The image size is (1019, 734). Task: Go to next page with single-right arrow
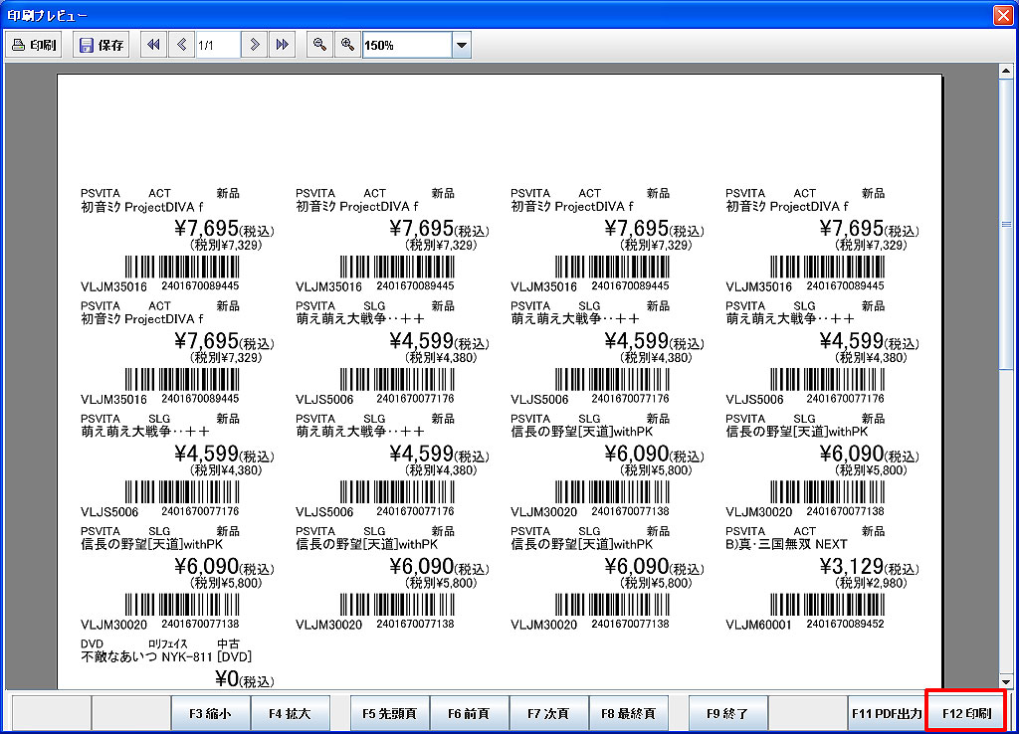coord(256,45)
